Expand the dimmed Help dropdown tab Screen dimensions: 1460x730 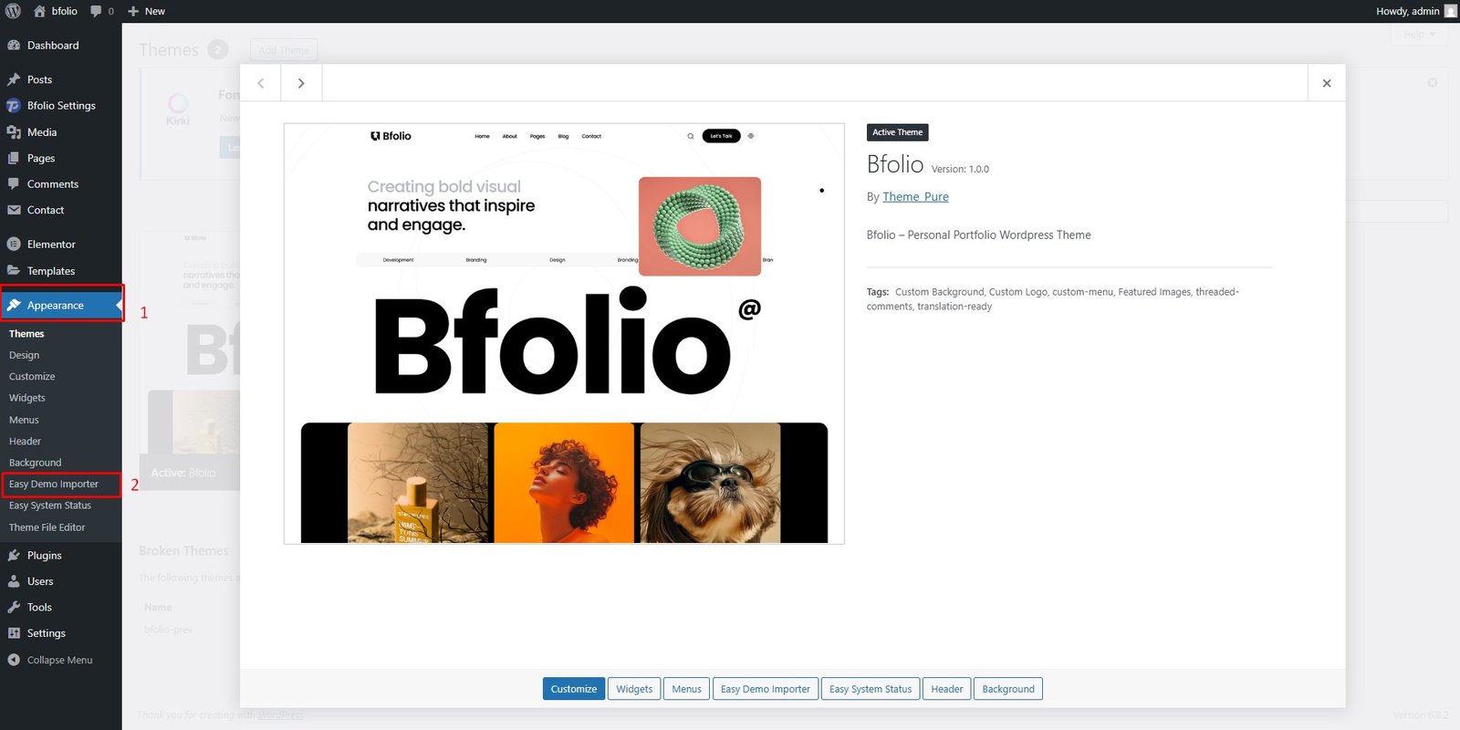click(x=1419, y=35)
